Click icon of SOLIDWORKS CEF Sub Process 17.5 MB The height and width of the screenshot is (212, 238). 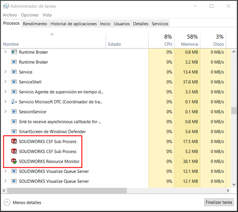point(14,141)
